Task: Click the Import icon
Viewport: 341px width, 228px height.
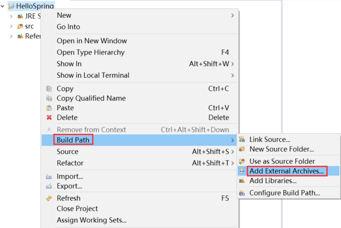Action: pyautogui.click(x=49, y=176)
